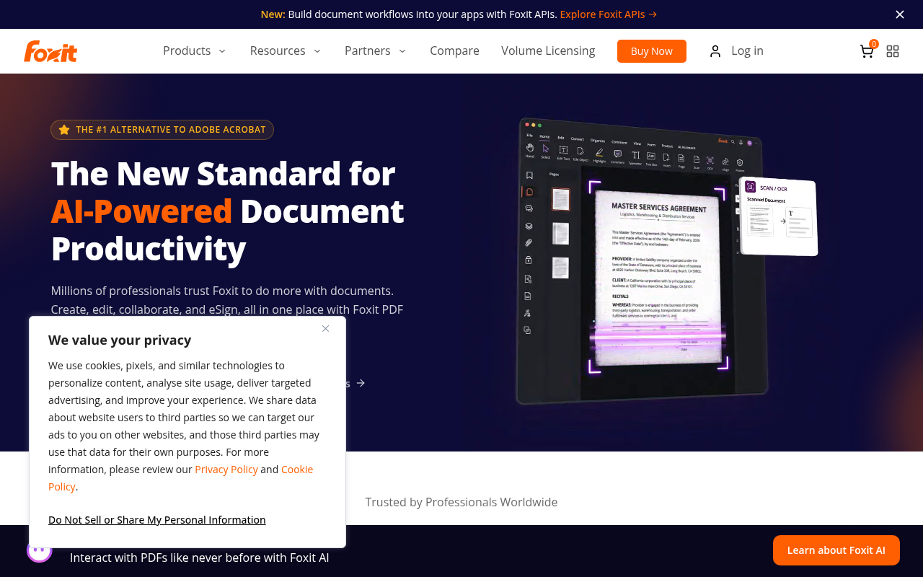The height and width of the screenshot is (577, 923).
Task: Go to Volume Licensing
Action: [548, 50]
